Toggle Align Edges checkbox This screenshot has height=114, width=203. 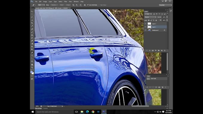[99, 5]
